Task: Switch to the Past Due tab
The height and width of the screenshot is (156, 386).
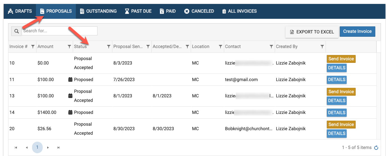Action: [138, 11]
